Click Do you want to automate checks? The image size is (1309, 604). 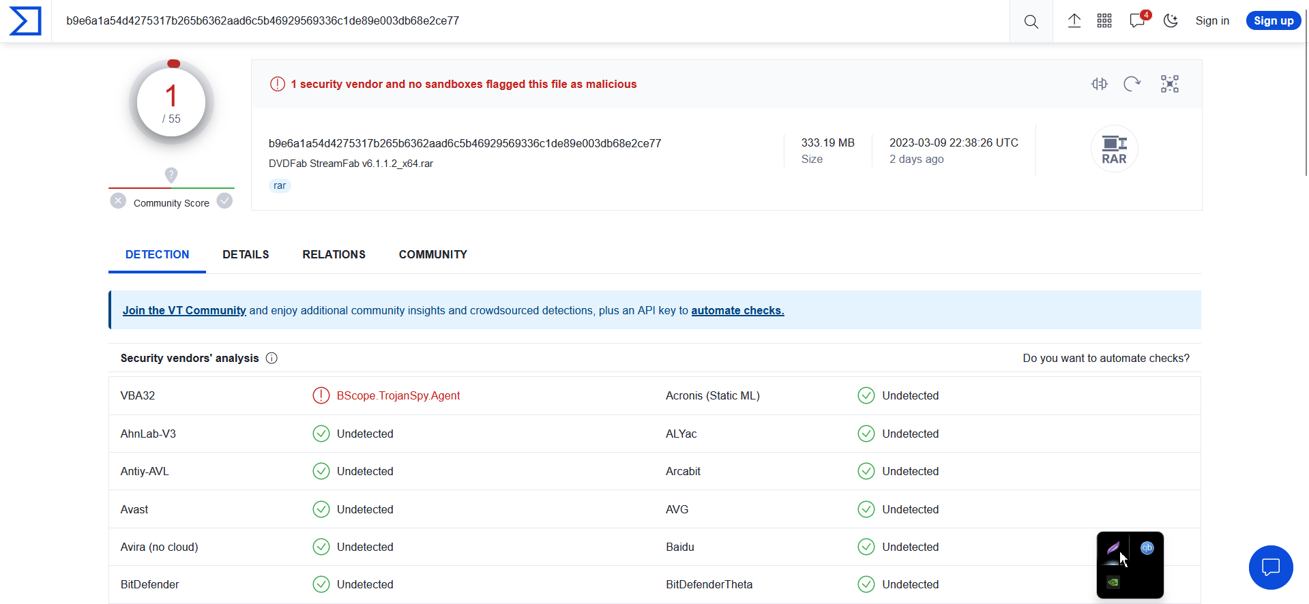pos(1106,358)
